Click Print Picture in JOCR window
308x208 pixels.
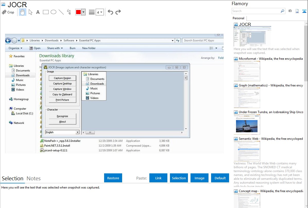(x=62, y=100)
